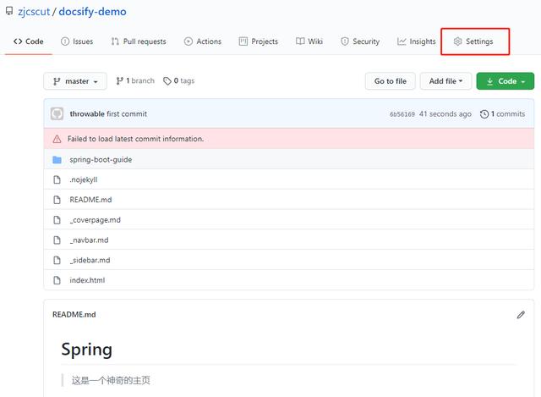The width and height of the screenshot is (541, 397).
Task: Open the _navbar.md file
Action: coord(89,240)
